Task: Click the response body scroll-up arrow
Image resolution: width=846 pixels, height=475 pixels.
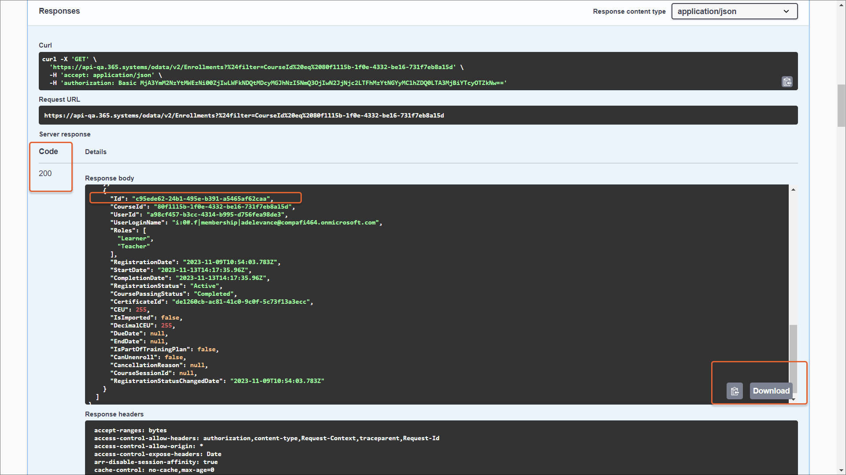Action: 793,190
